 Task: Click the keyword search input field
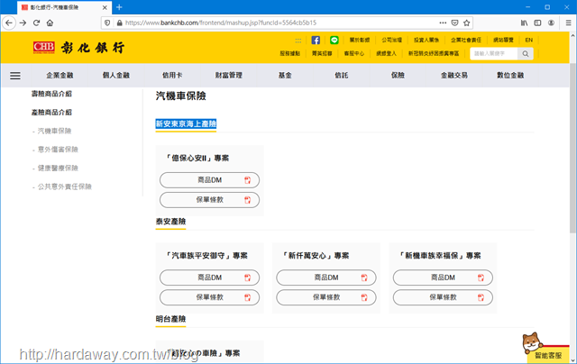coord(494,54)
